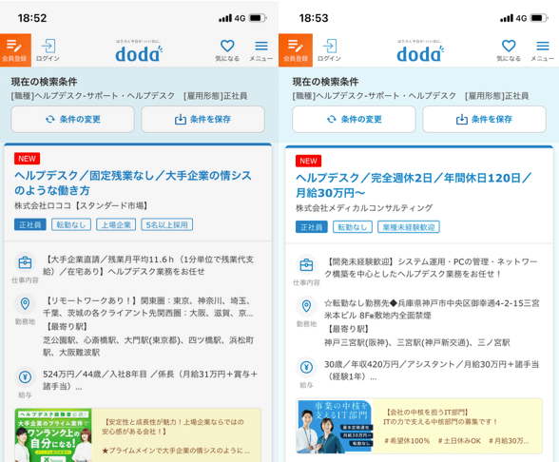Tap 会員登録 icon in left screen
The height and width of the screenshot is (462, 559).
[15, 50]
